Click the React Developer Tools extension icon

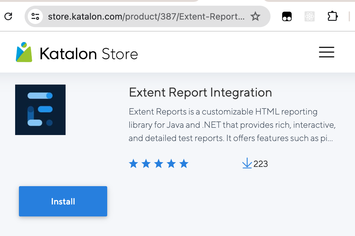310,16
